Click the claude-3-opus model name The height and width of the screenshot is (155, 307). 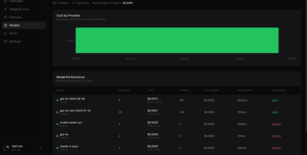coord(69,146)
